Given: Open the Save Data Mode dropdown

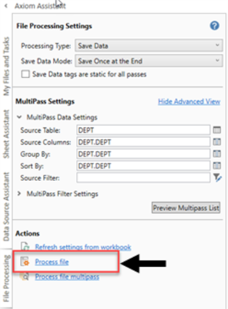Looking at the screenshot, I should pyautogui.click(x=149, y=61).
